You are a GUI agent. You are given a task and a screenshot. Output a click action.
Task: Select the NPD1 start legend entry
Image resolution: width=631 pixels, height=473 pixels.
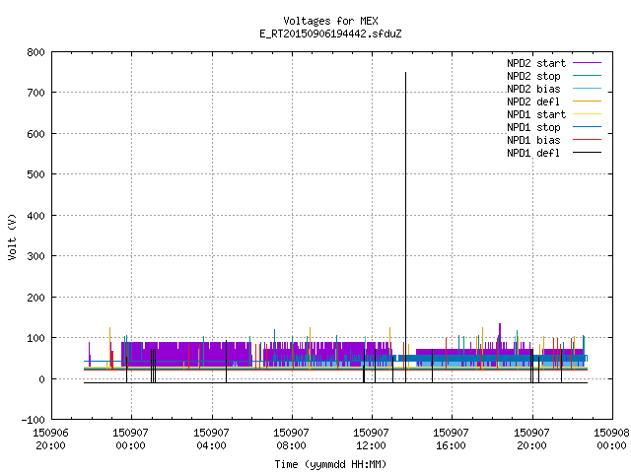tap(554, 114)
